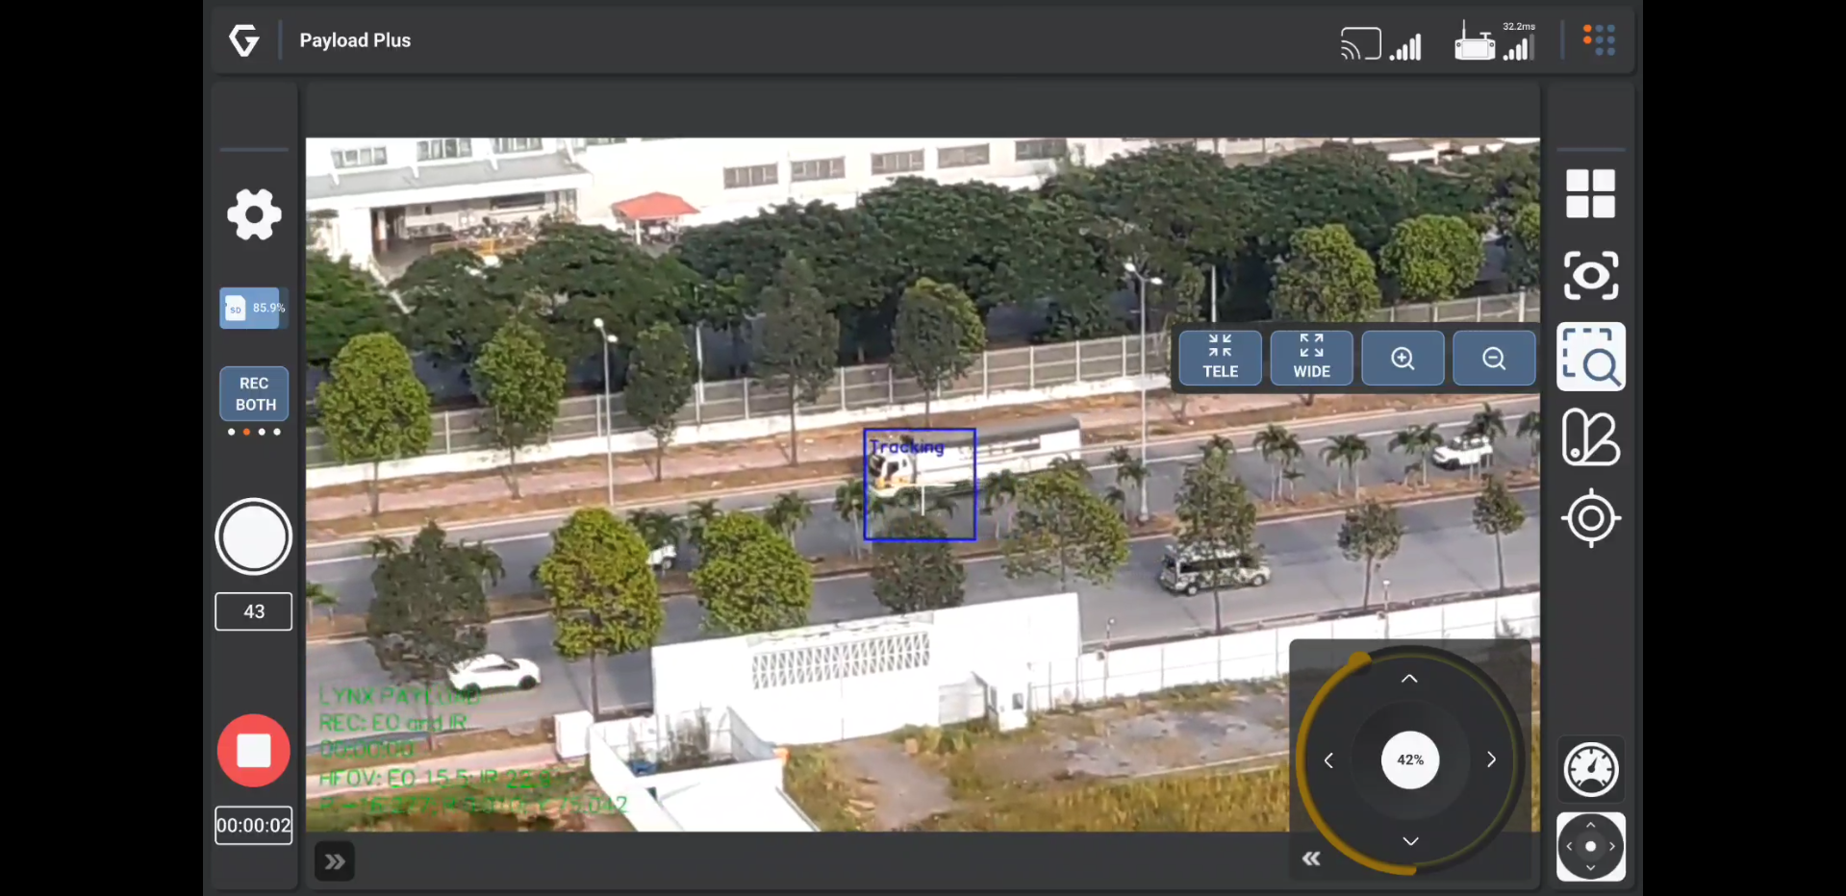The width and height of the screenshot is (1846, 896).
Task: Collapse the joystick panel with double chevrons
Action: pyautogui.click(x=1310, y=859)
